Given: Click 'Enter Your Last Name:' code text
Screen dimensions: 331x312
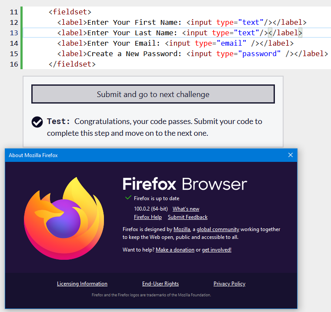Looking at the screenshot, I should coord(132,33).
